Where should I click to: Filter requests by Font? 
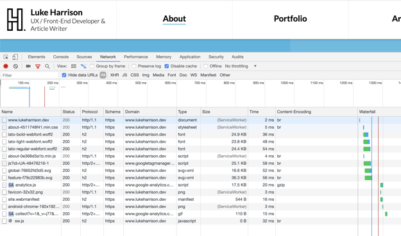(x=171, y=75)
